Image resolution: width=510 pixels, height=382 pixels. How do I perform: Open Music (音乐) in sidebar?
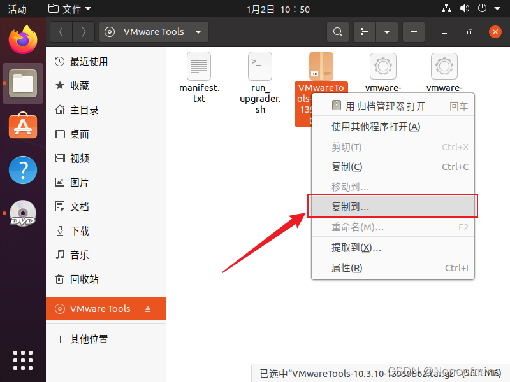[106, 255]
